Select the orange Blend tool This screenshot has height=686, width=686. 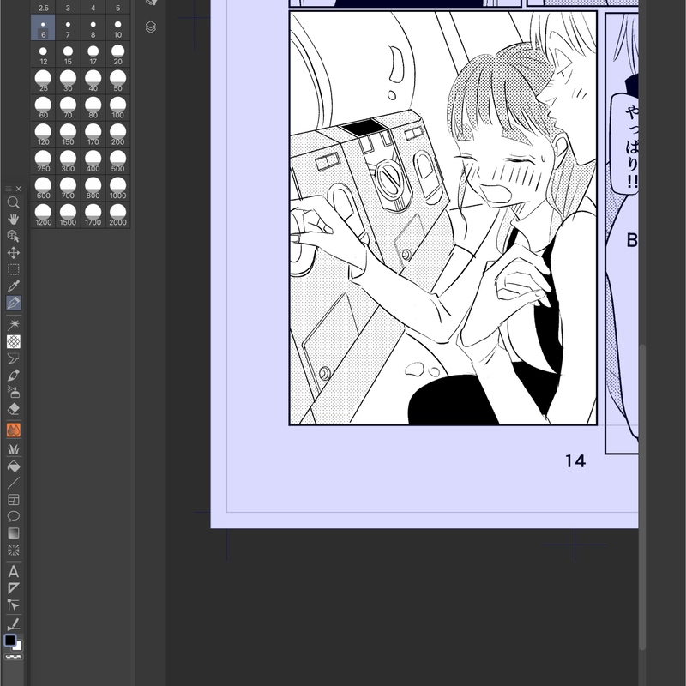14,430
